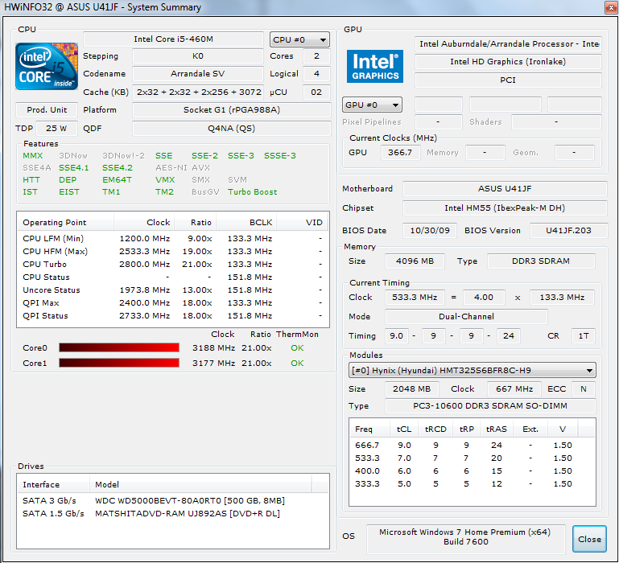619x563 pixels.
Task: Click the SSE4.2 feature label
Action: click(118, 167)
